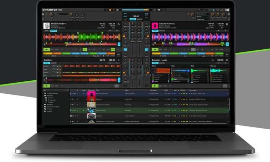Open FX panel on left side
This screenshot has width=270, height=162.
[x=43, y=14]
